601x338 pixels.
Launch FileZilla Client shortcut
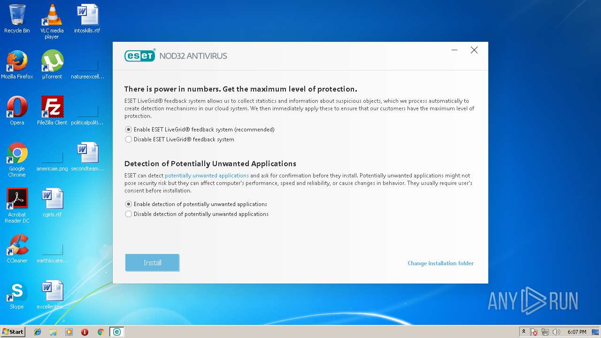coord(52,111)
